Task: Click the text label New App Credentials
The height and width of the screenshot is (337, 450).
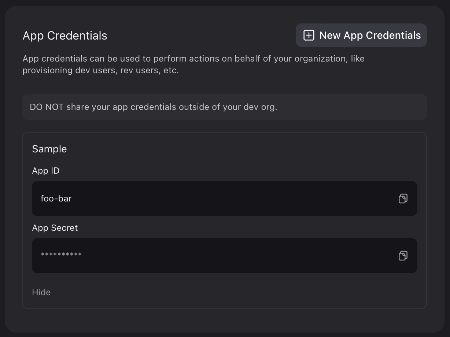Action: (370, 35)
